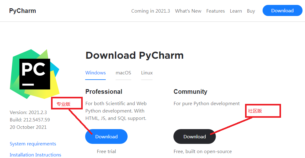Open the What's New menu item
This screenshot has width=305, height=158.
188,11
